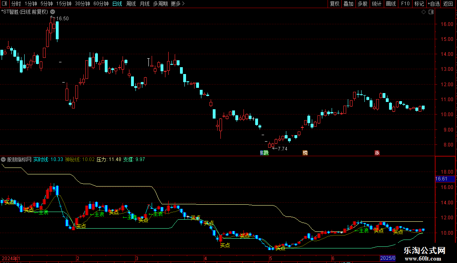Screen dimensions: 457x263
Task: Choose the 30分钟 period
Action: 83,4
